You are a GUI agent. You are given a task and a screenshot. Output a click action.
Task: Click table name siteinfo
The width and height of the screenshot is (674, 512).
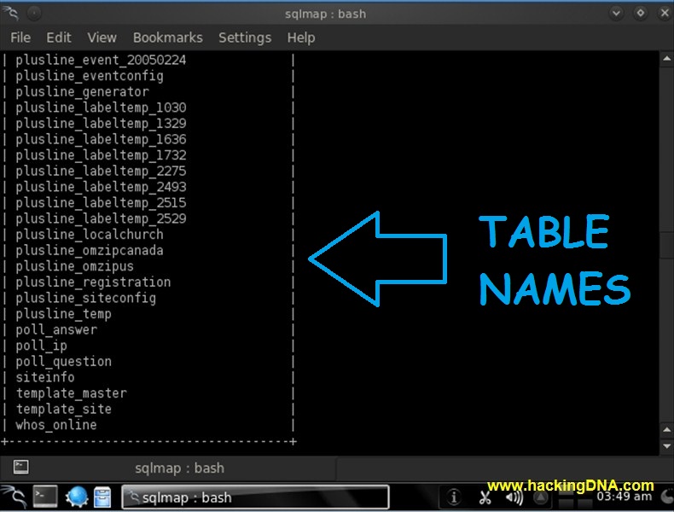[45, 378]
